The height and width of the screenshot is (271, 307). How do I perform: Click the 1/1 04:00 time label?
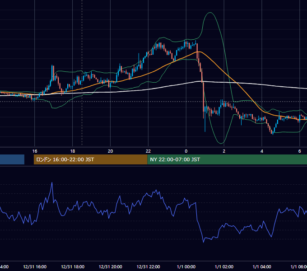(262, 266)
